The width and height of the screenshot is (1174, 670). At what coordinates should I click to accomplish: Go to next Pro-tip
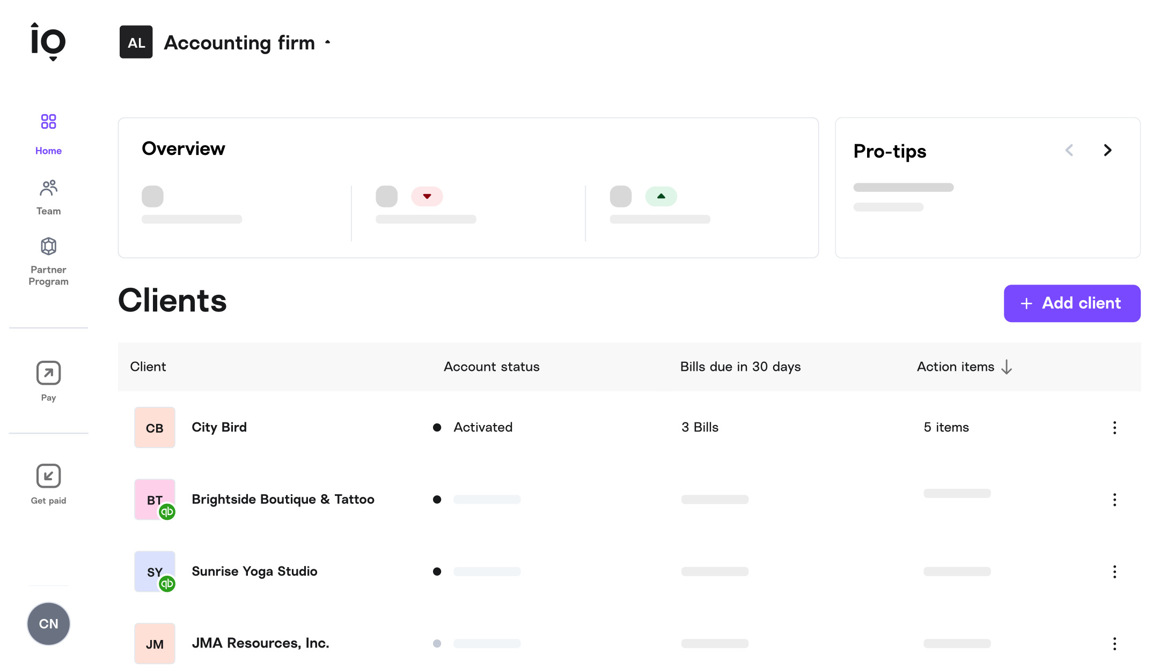1107,151
